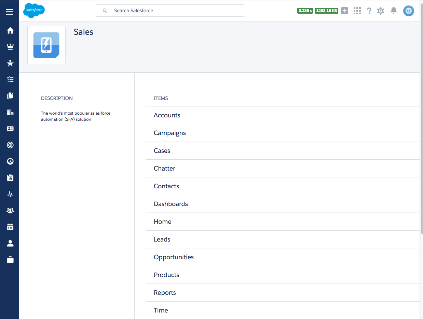Screen dimensions: 423x319
Task: Open the Products item
Action: (283, 275)
